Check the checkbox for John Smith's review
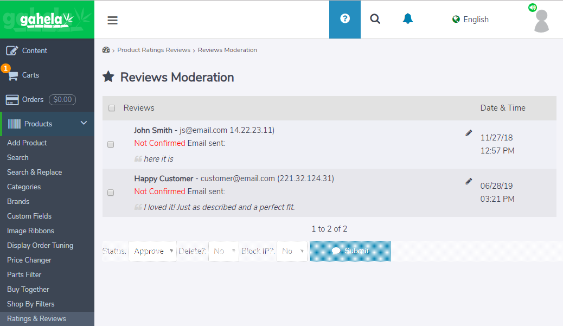563x326 pixels. coord(111,144)
